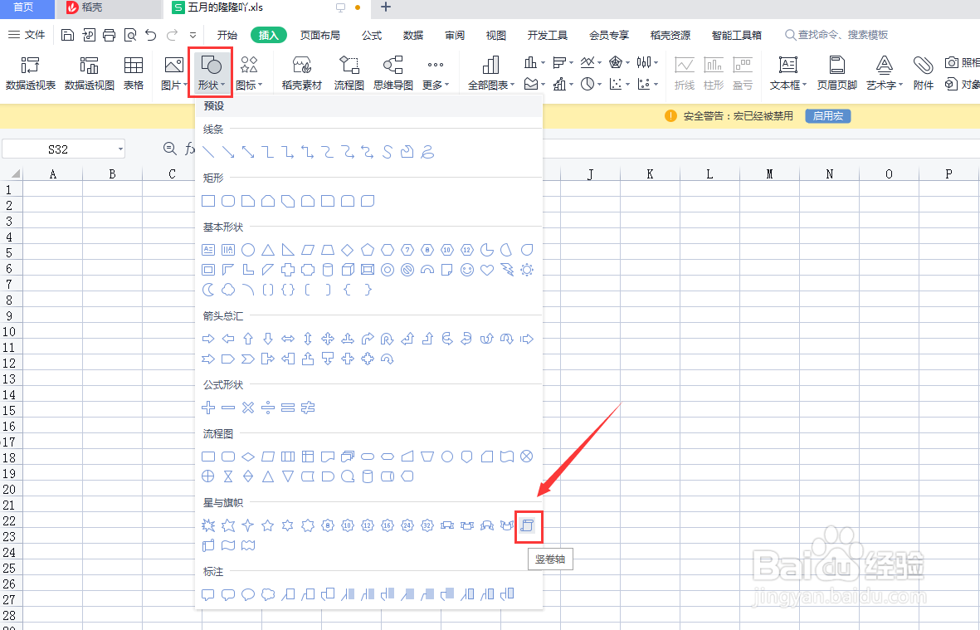The width and height of the screenshot is (980, 630).
Task: Select the highlighted vertical scroll shape 竖卷轴
Action: [529, 525]
